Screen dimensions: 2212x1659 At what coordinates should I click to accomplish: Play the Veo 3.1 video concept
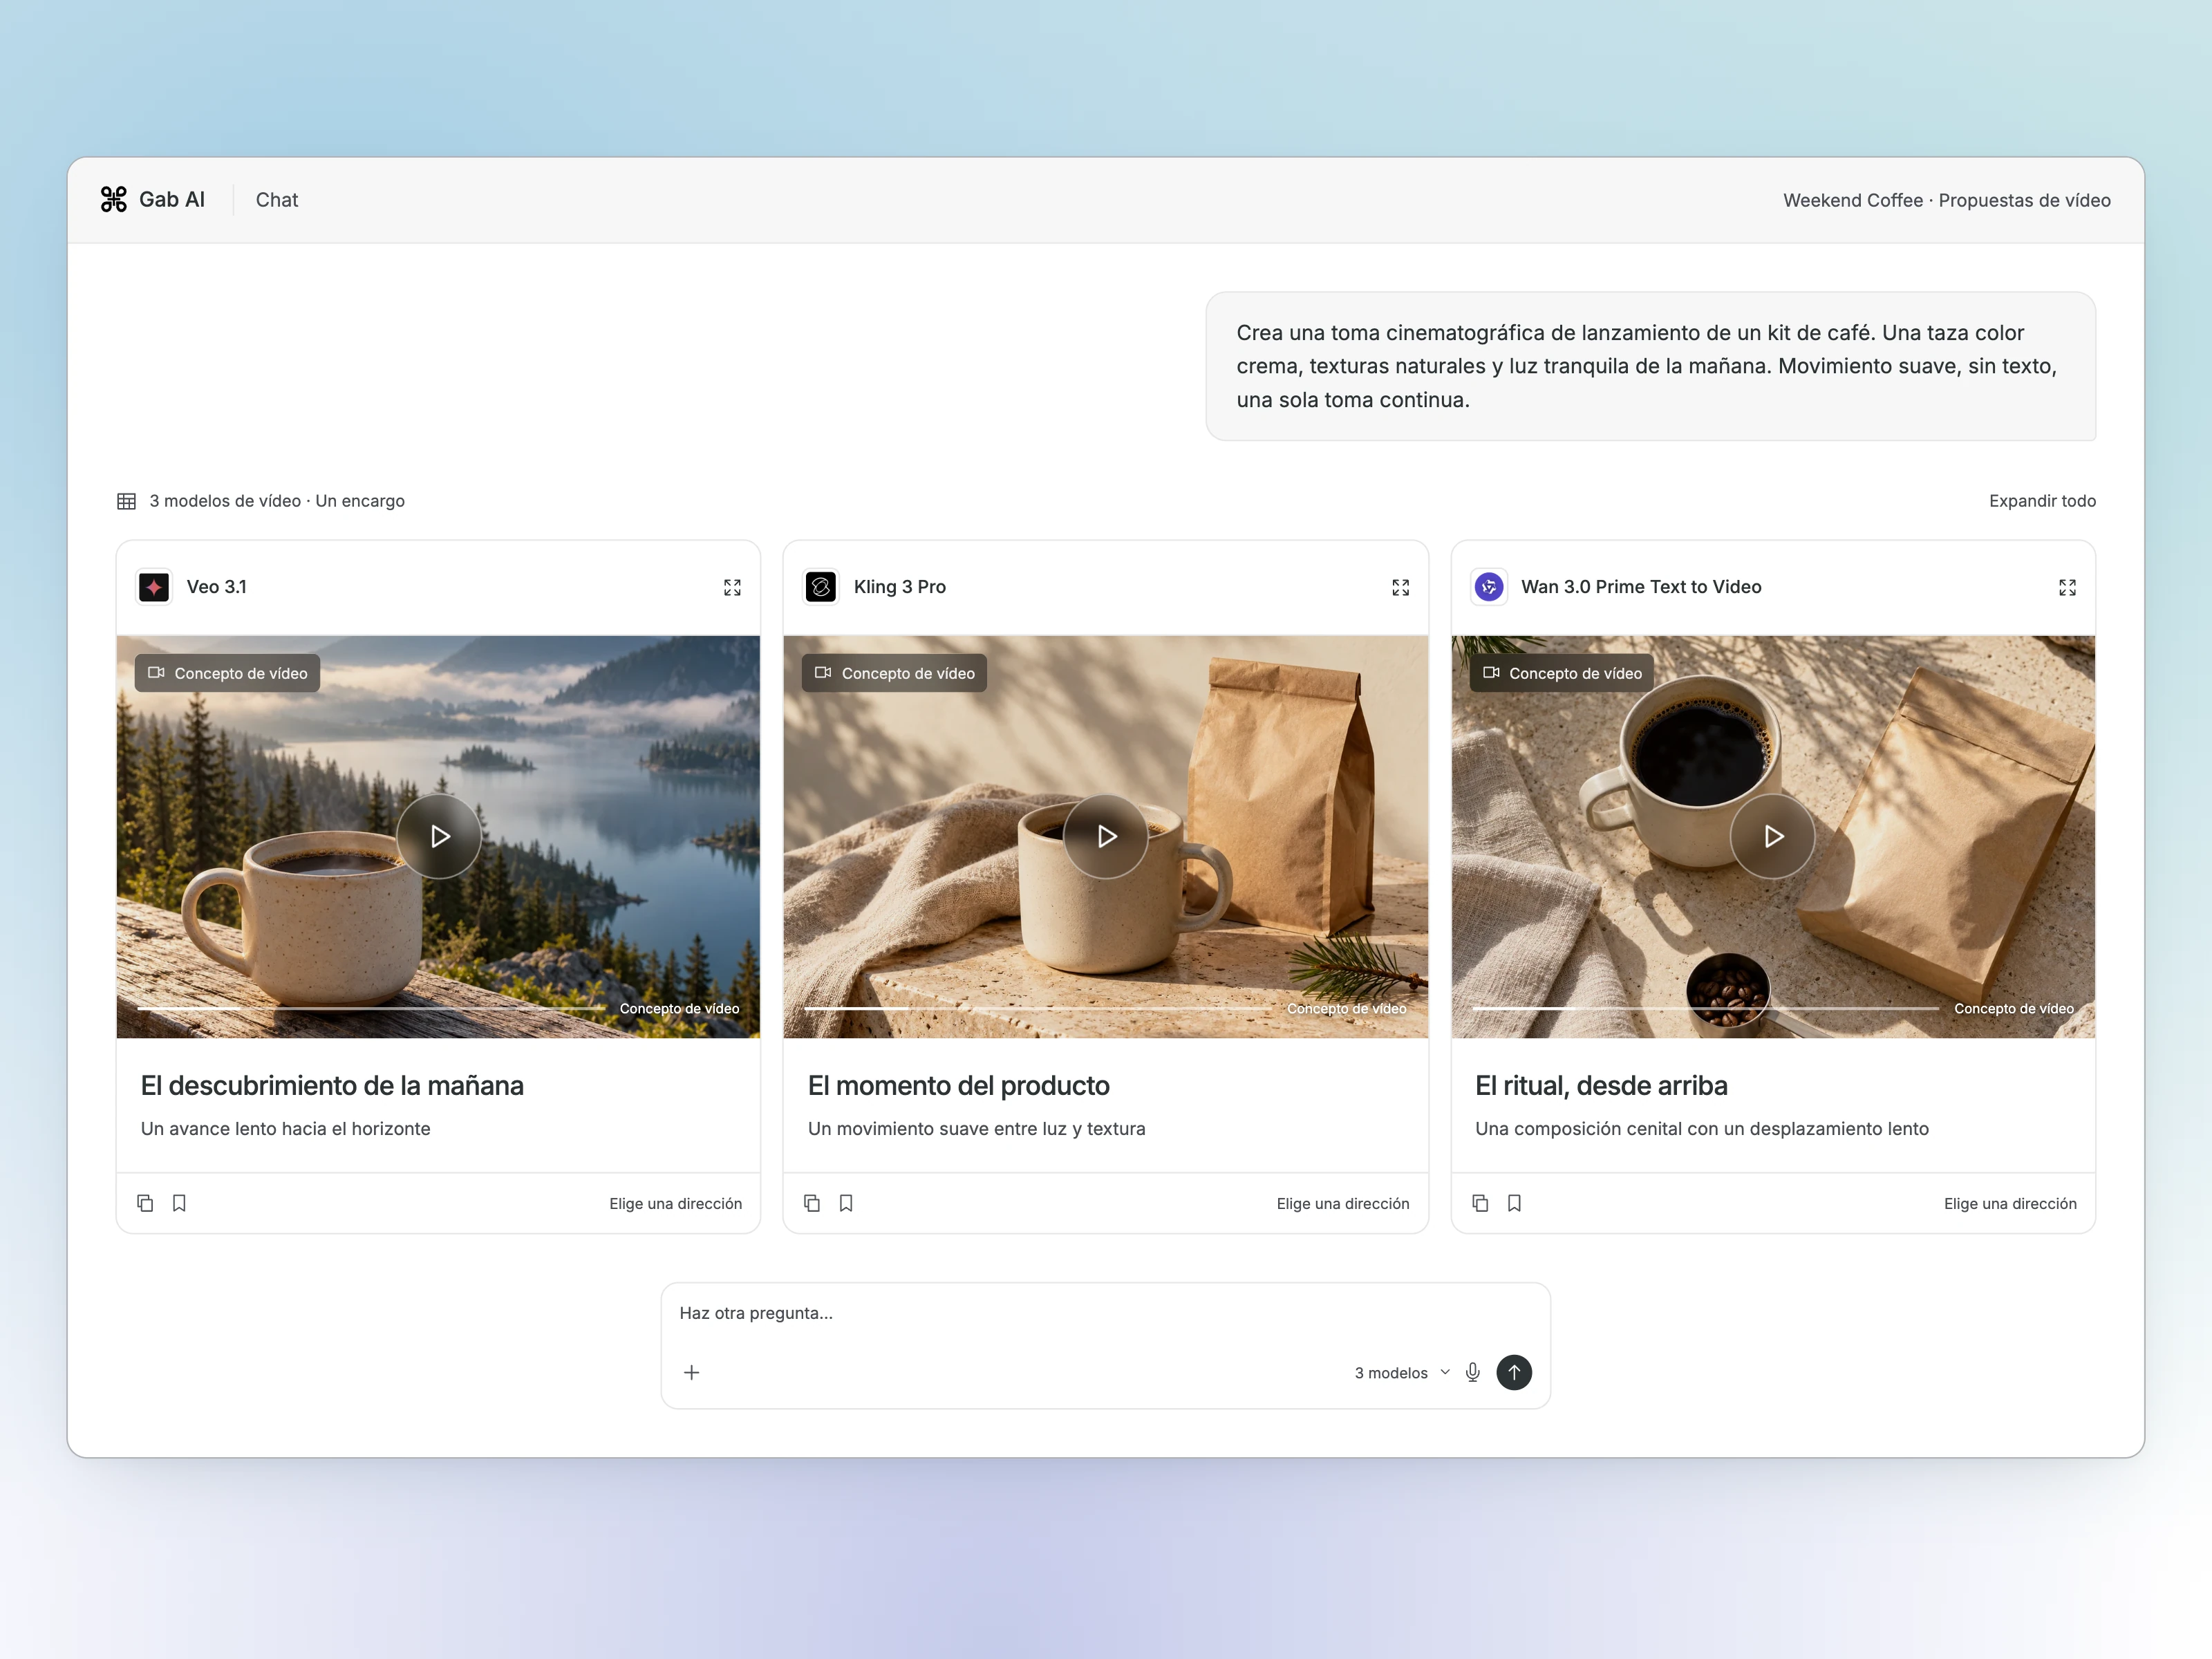click(439, 836)
